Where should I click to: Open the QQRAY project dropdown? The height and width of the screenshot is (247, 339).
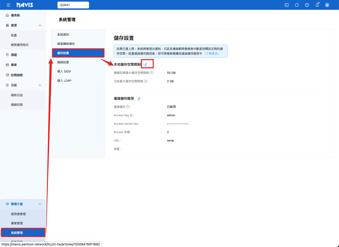click(x=73, y=5)
